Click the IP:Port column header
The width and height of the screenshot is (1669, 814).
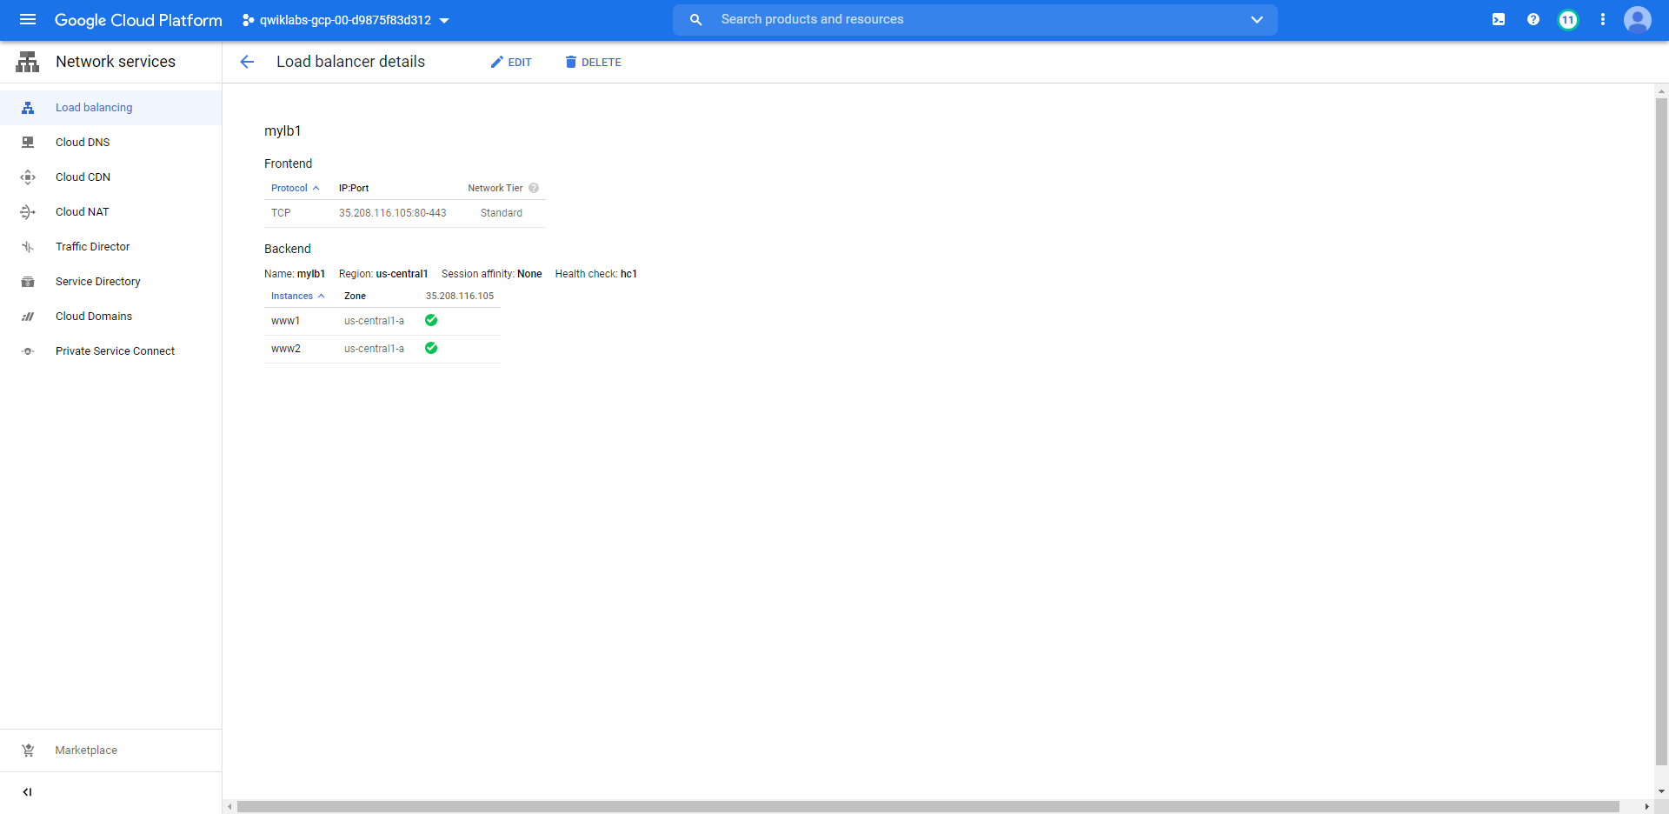(x=354, y=188)
